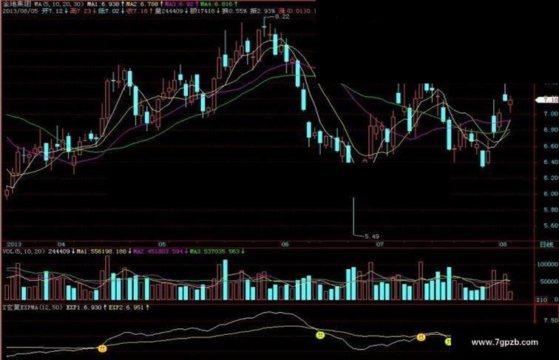
Task: Click the 8.22 high price annotation
Action: (282, 17)
